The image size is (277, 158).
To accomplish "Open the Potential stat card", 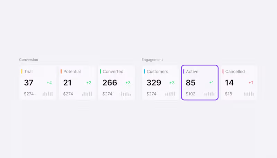I will 77,83.
